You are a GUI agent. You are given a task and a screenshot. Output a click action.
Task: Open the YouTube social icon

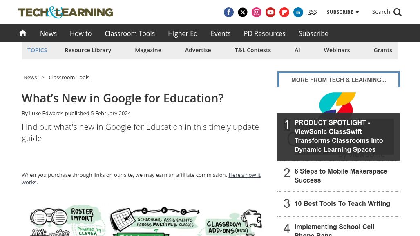pyautogui.click(x=270, y=12)
